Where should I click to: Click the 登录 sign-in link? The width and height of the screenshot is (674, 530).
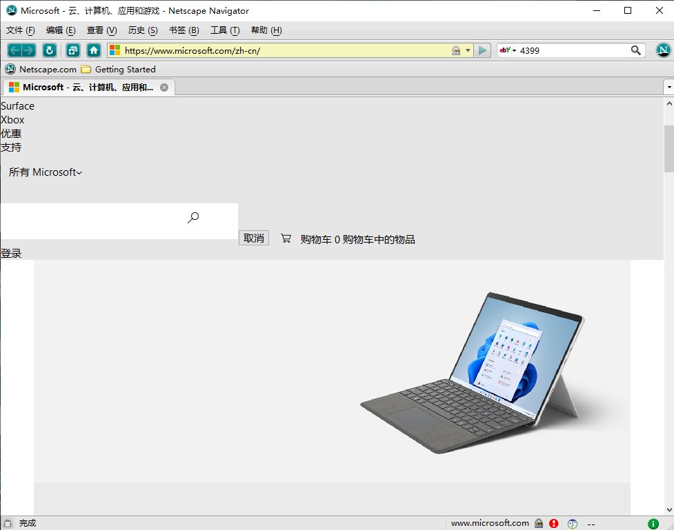(11, 254)
